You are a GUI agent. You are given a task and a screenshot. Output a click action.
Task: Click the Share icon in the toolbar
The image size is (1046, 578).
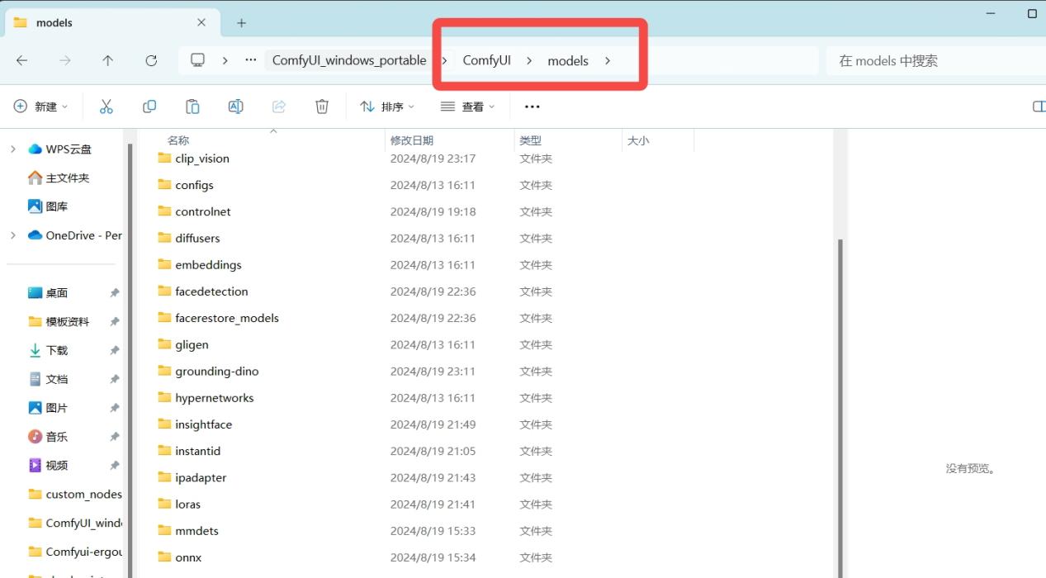279,107
